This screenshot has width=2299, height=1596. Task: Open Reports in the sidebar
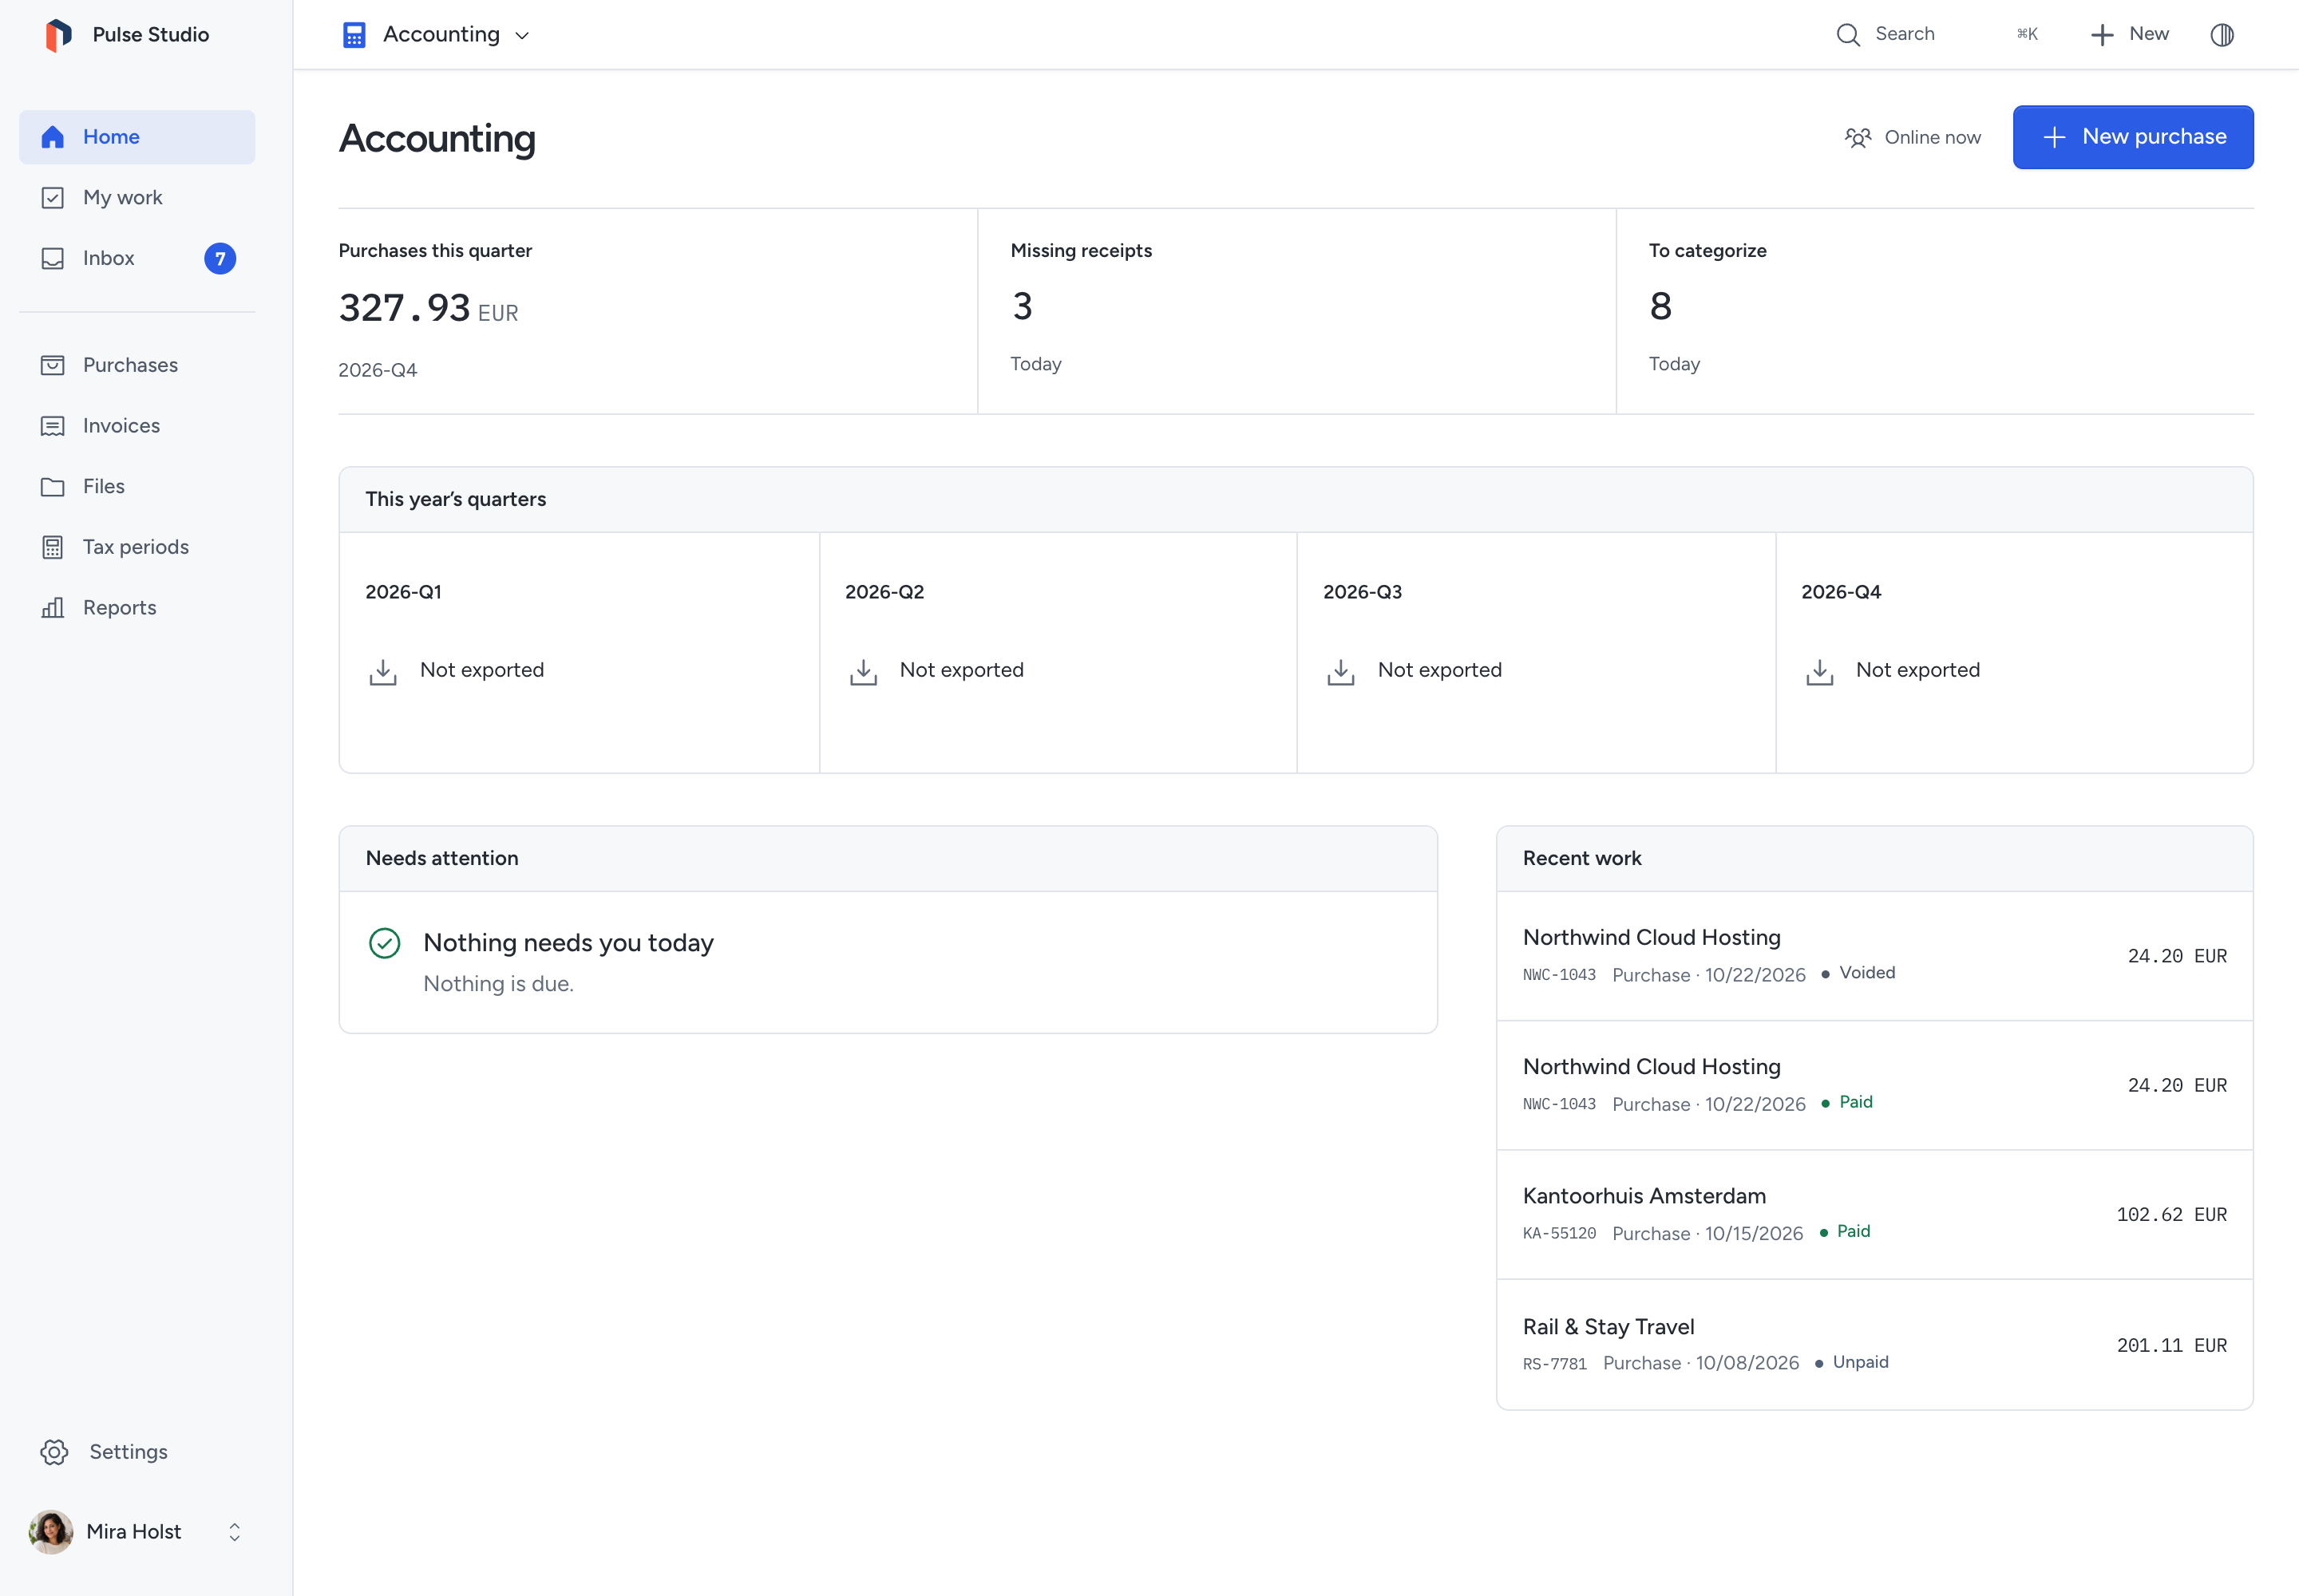point(137,608)
